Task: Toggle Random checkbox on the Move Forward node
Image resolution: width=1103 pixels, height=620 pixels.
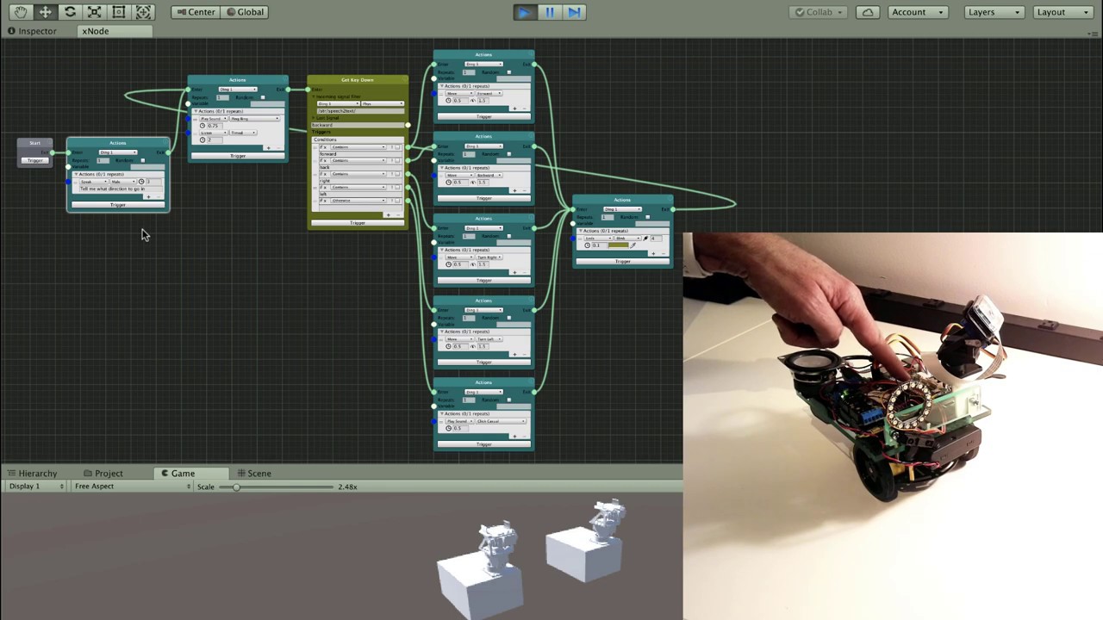Action: pyautogui.click(x=508, y=72)
